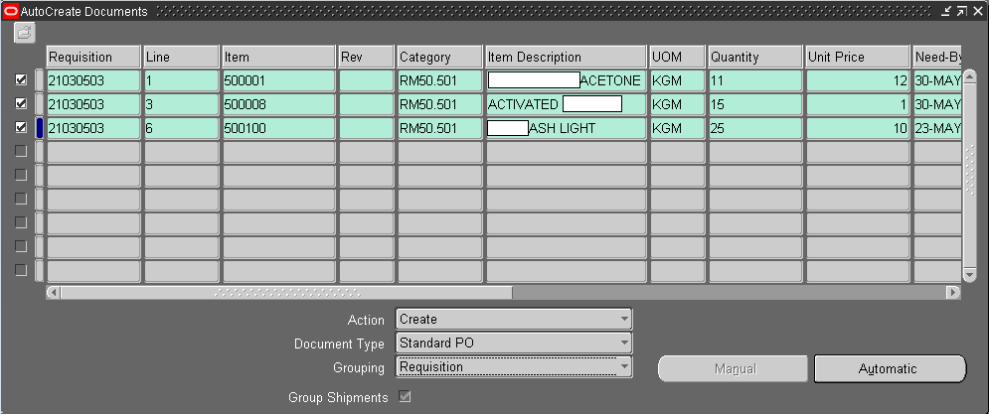
Task: Click quantity field with value 15
Action: coord(755,104)
